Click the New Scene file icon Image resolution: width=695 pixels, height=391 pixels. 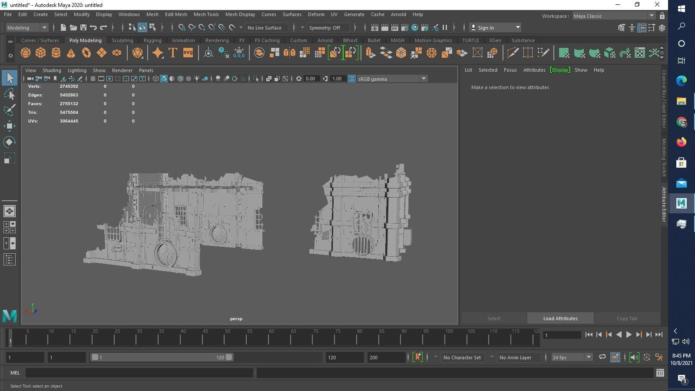tap(63, 27)
